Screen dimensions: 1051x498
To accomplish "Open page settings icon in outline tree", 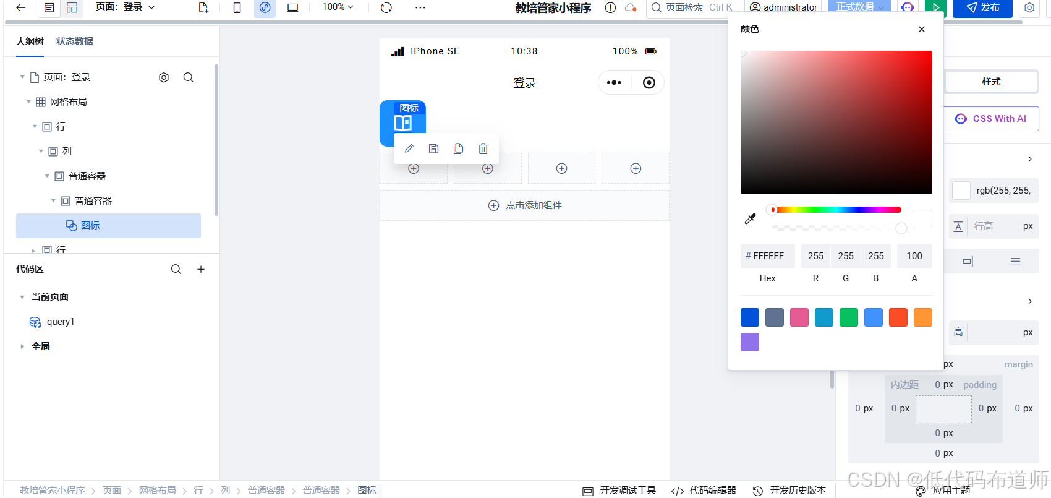I will 164,77.
